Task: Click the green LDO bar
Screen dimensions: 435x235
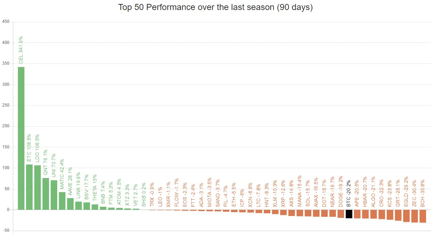Action: click(38, 187)
